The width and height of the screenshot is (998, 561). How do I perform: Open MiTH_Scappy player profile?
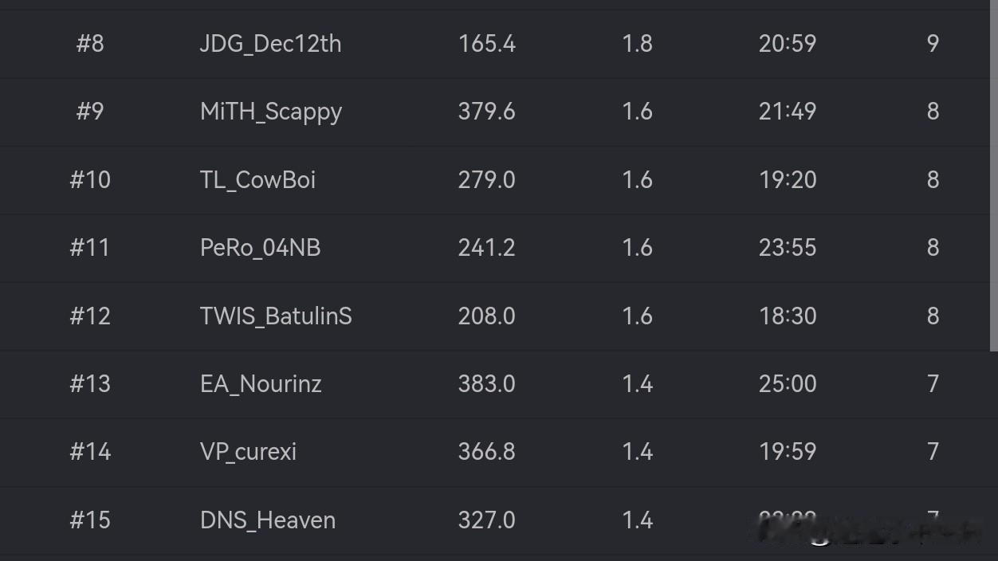click(x=271, y=112)
